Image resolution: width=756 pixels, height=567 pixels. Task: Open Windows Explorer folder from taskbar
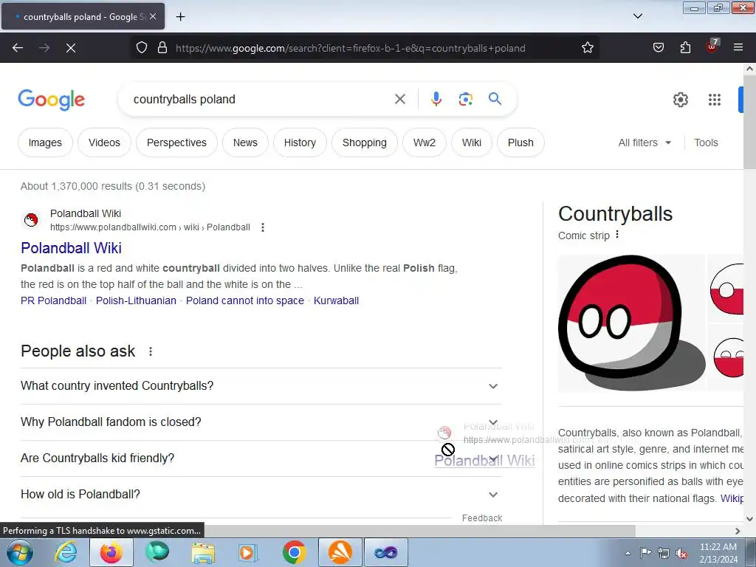[x=203, y=553]
